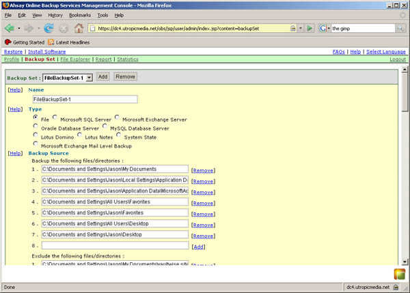Select Oracle Database Server type
Screen dimensions: 410x293
click(36, 126)
